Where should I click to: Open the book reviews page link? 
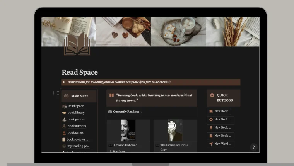77,139
